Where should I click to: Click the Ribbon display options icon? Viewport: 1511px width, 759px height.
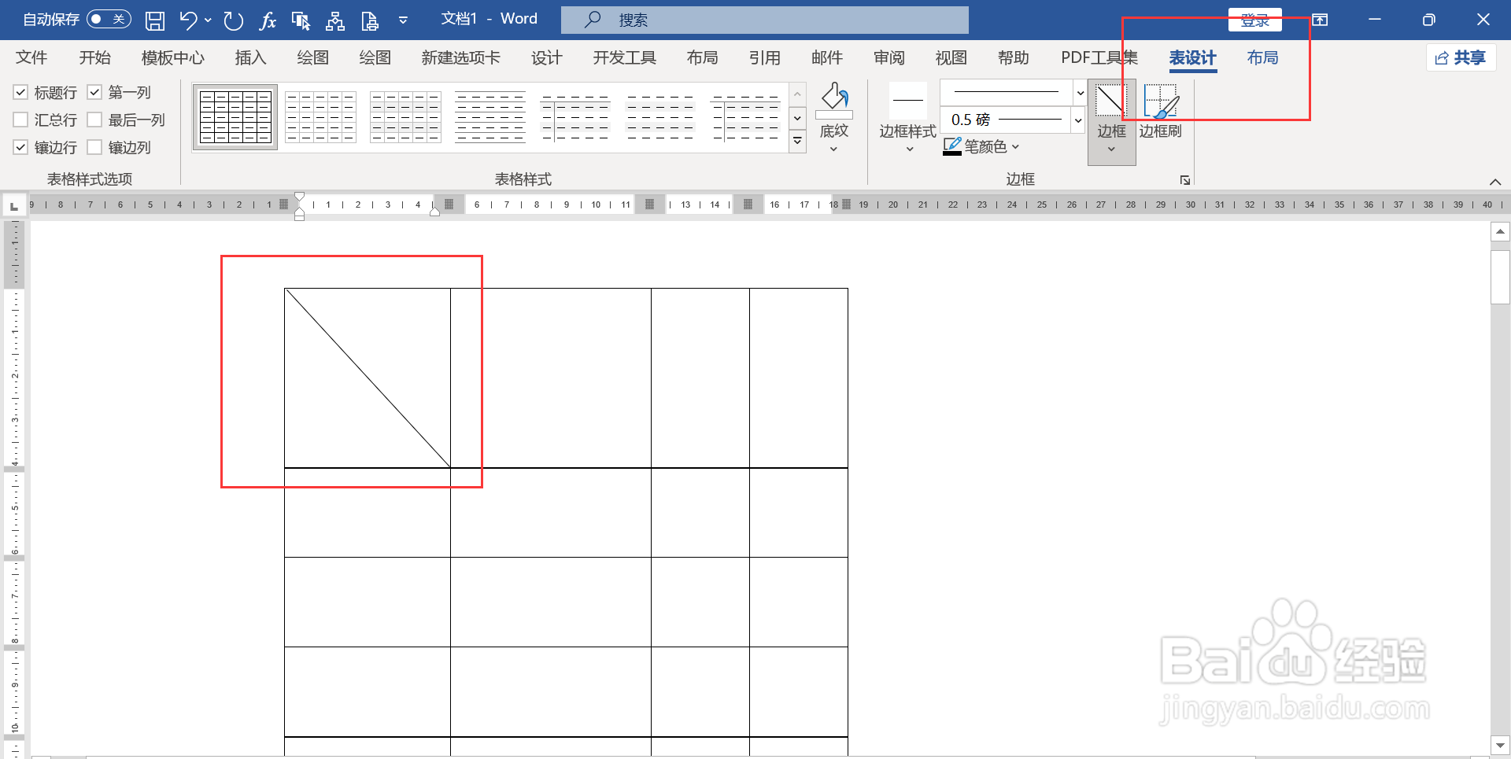tap(1321, 20)
